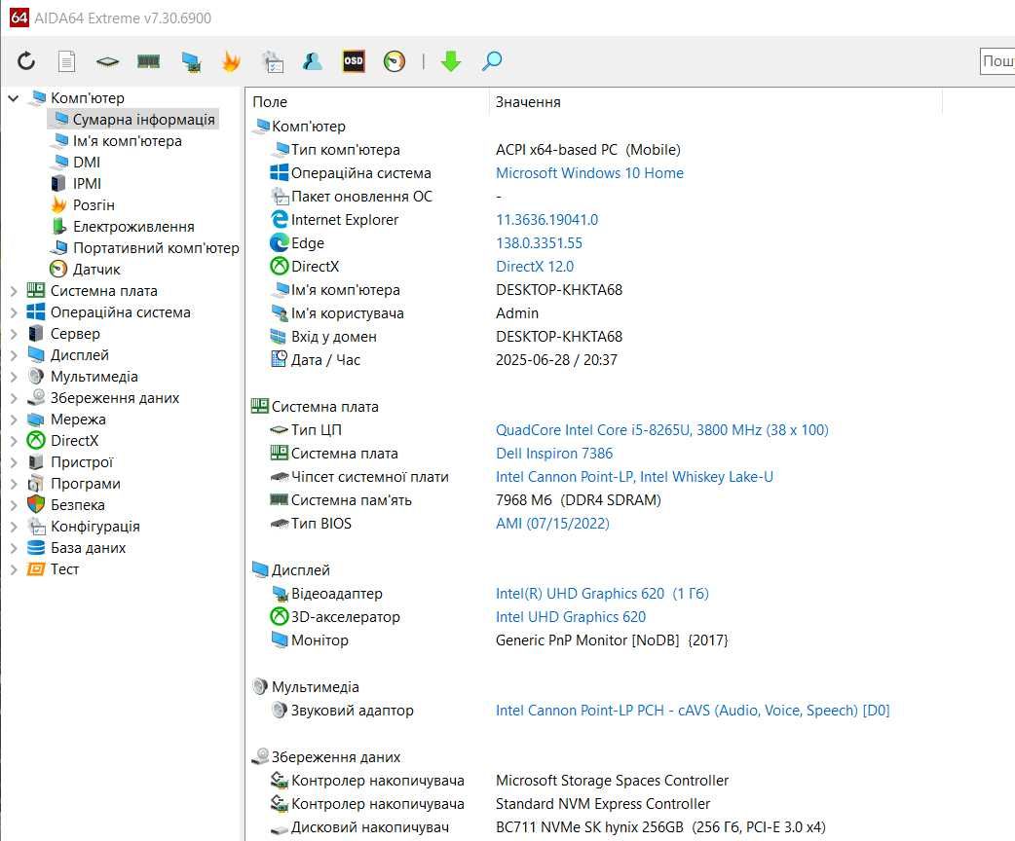Viewport: 1015px width, 841px height.
Task: Open the Intel UHD Graphics 620 3D accelerator link
Action: [570, 616]
